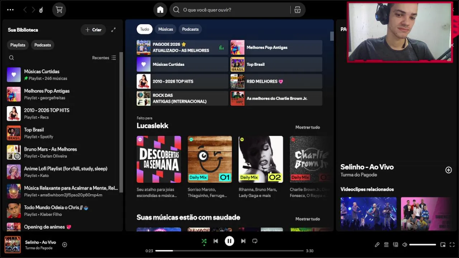Click the Home button
Screen dimensions: 459x258
(160, 10)
